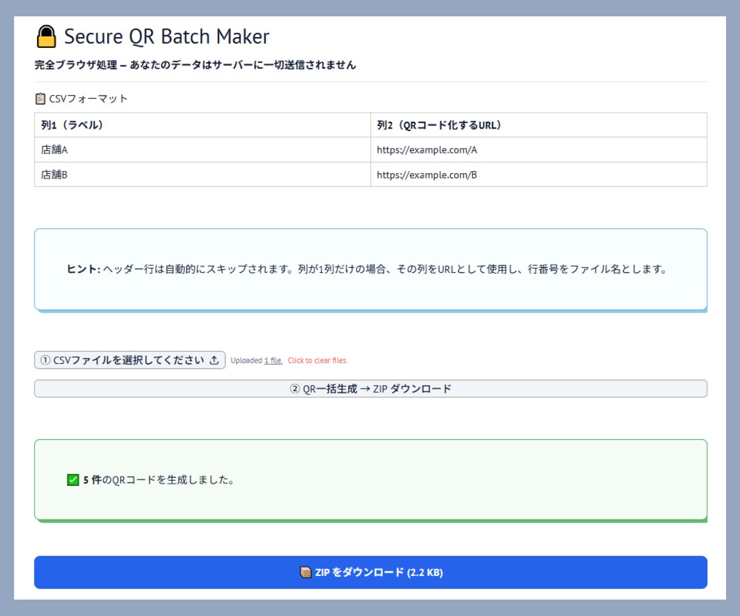Generate QR codes with QR一括生成 button
Viewport: 740px width, 616px height.
(371, 389)
